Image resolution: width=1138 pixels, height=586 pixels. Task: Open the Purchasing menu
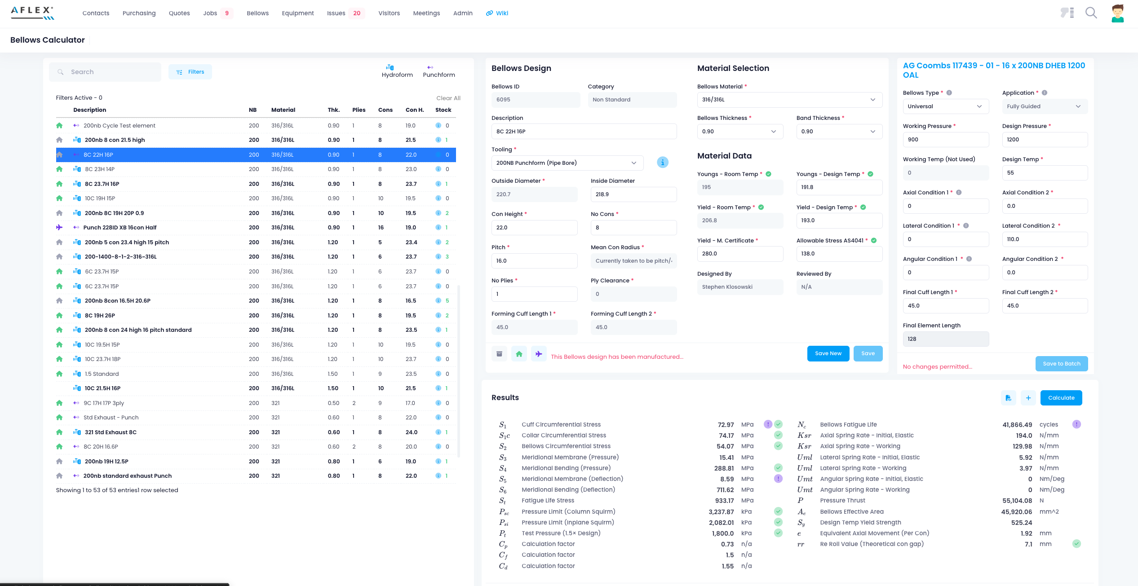139,13
